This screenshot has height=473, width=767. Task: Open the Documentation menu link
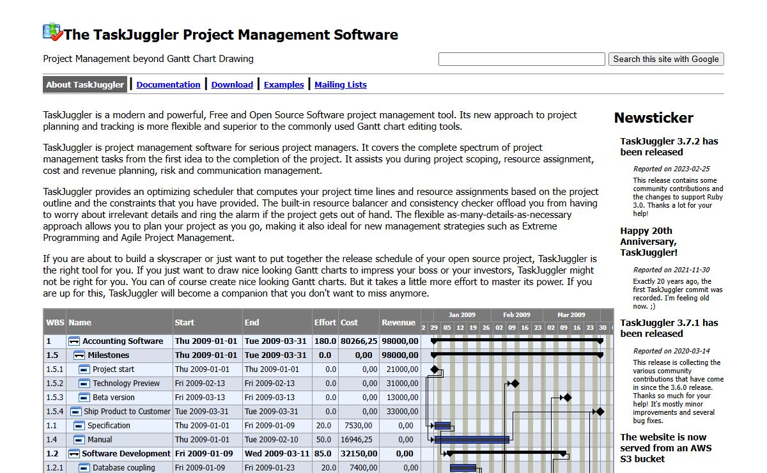point(168,84)
